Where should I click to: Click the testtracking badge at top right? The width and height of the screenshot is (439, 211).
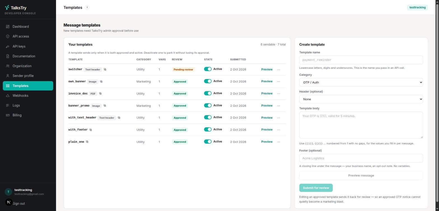click(x=417, y=8)
